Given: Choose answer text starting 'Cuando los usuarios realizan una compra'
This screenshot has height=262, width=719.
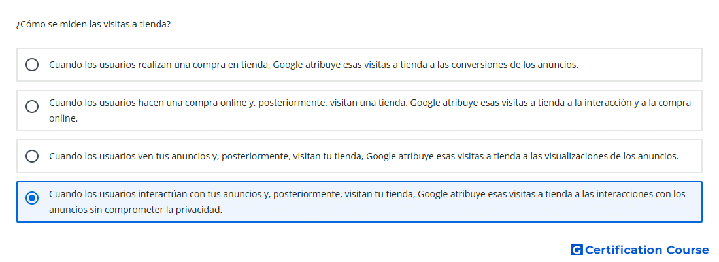Looking at the screenshot, I should pos(314,65).
